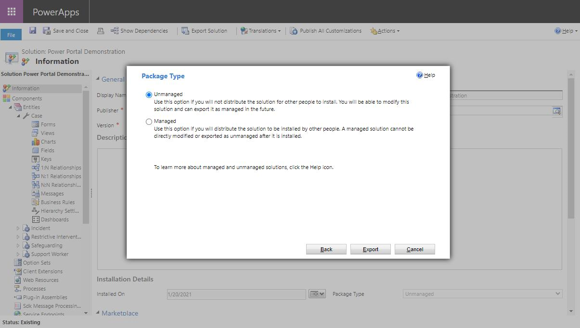Viewport: 580px width, 328px height.
Task: Click the Help link in the dialog
Action: (x=426, y=75)
